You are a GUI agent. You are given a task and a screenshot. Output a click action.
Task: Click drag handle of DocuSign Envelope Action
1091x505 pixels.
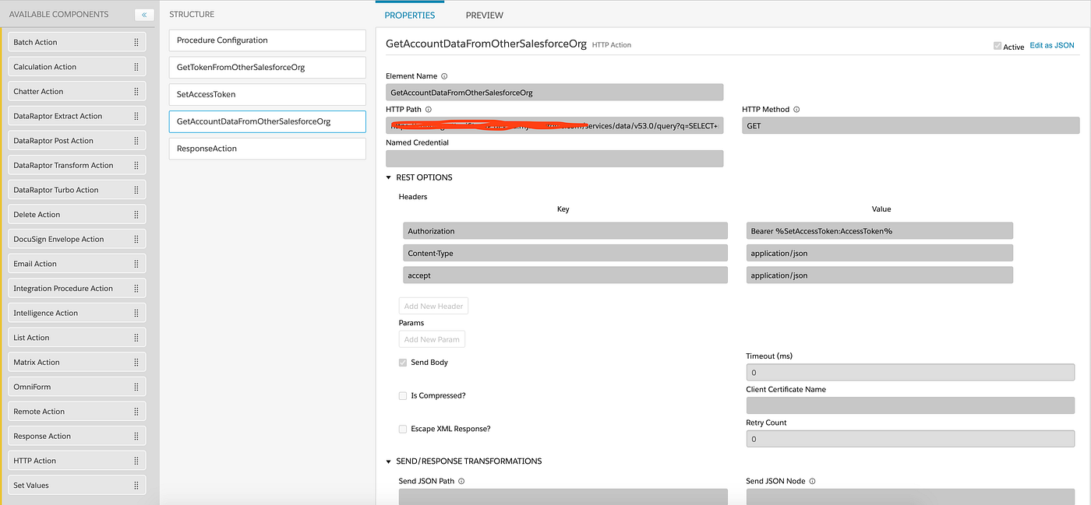click(136, 239)
